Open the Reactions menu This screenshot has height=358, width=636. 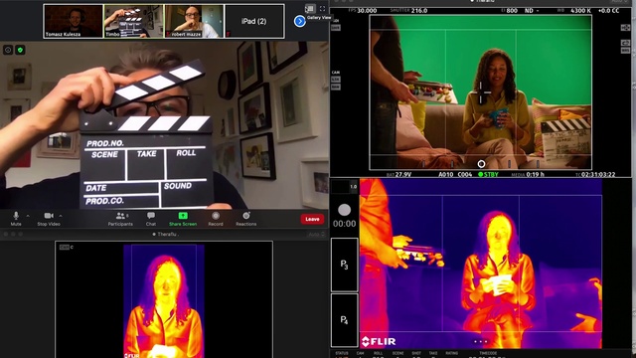245,216
